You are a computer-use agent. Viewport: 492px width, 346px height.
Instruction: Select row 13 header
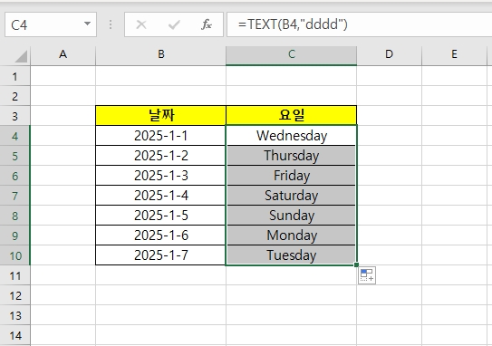pos(15,315)
